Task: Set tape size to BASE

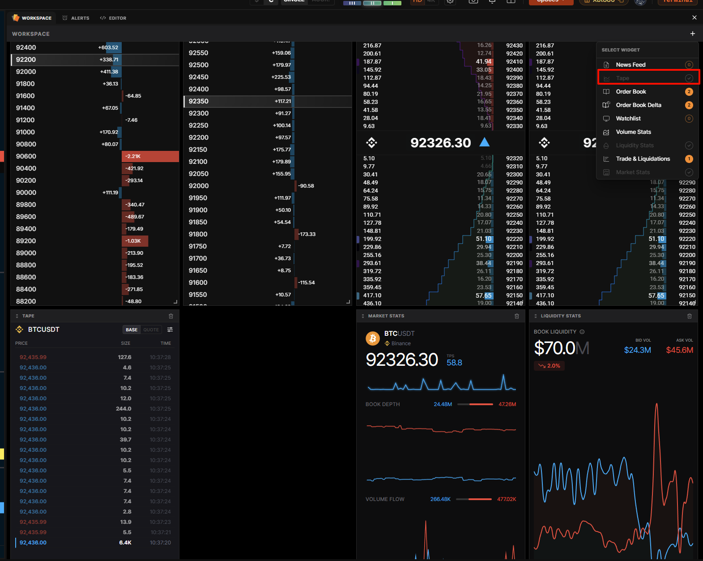Action: point(132,330)
